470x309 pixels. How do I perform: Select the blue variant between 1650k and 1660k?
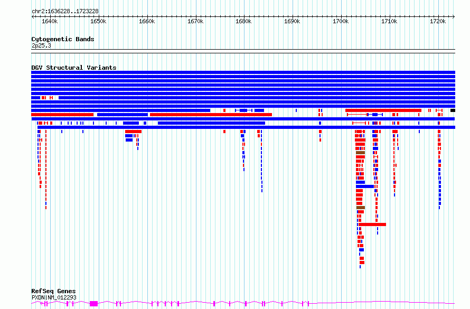(x=123, y=115)
